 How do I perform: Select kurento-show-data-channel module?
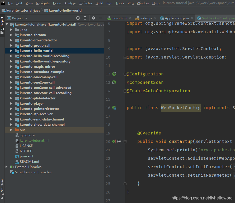[x=42, y=125]
